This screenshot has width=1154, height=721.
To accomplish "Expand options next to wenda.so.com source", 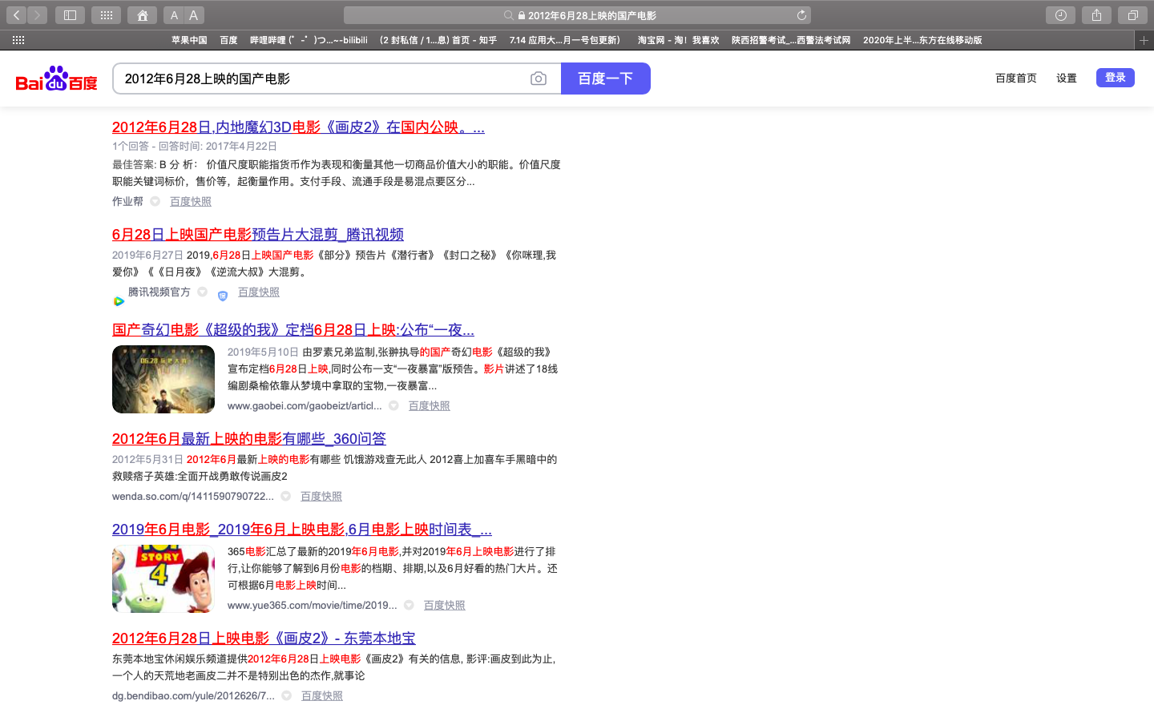I will 285,496.
